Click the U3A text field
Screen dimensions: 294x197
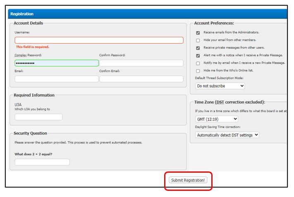point(38,117)
